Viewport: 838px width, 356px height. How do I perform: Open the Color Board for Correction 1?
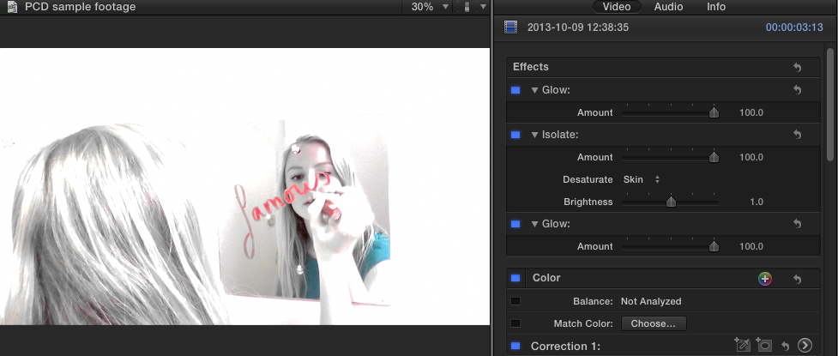805,346
